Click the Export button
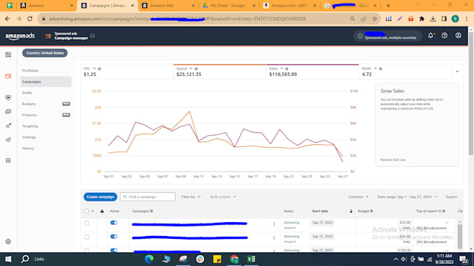 [451, 197]
